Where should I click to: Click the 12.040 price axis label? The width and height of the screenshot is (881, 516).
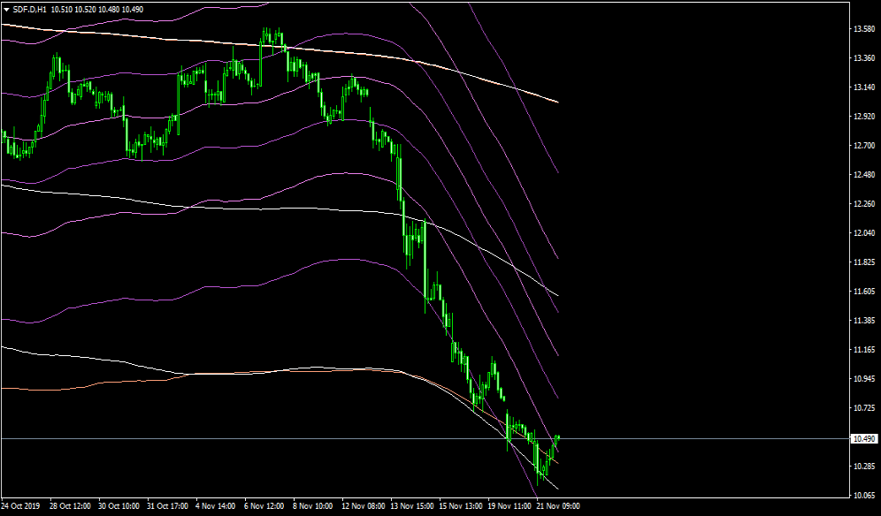click(x=863, y=233)
